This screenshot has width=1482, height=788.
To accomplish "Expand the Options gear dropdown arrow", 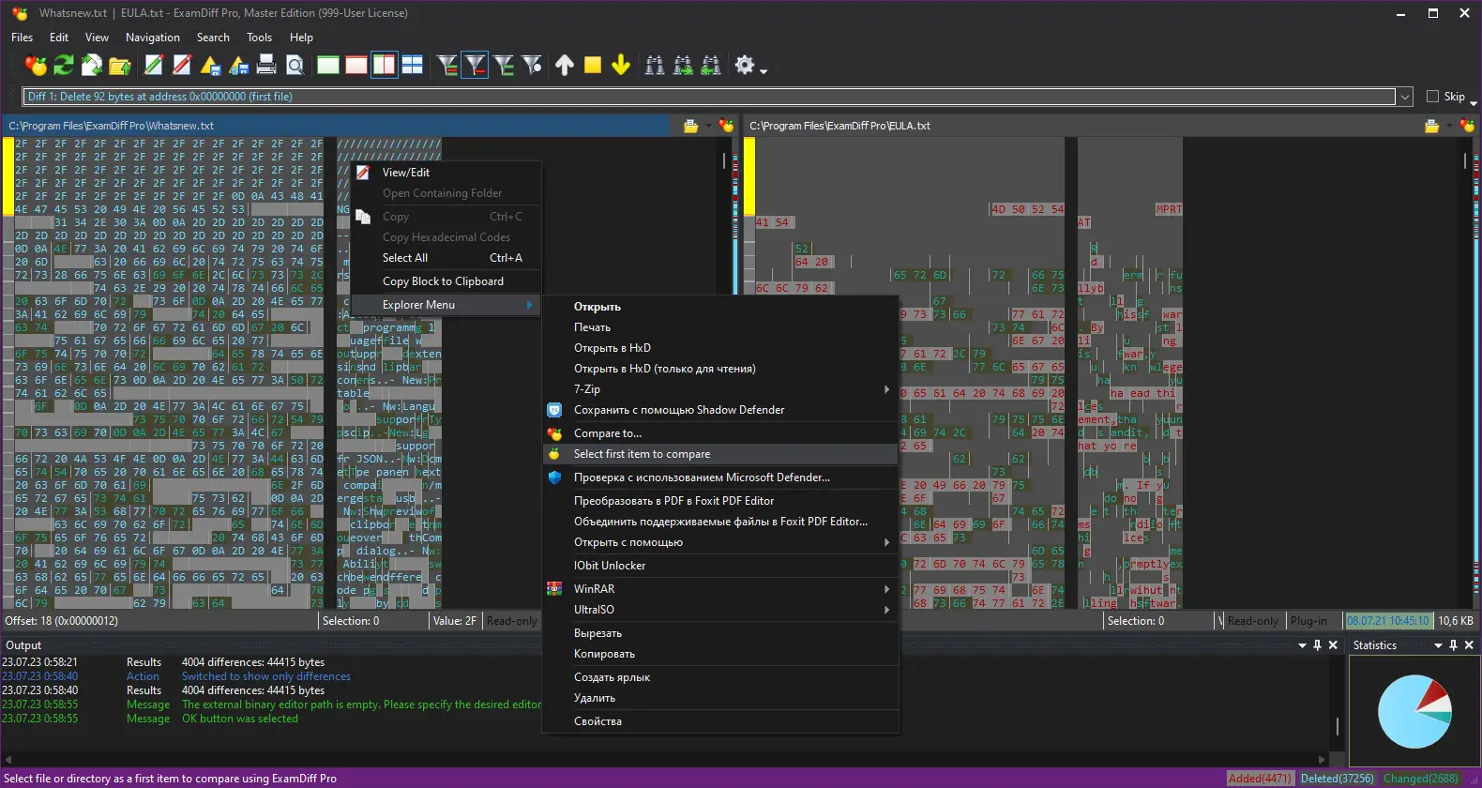I will point(764,70).
